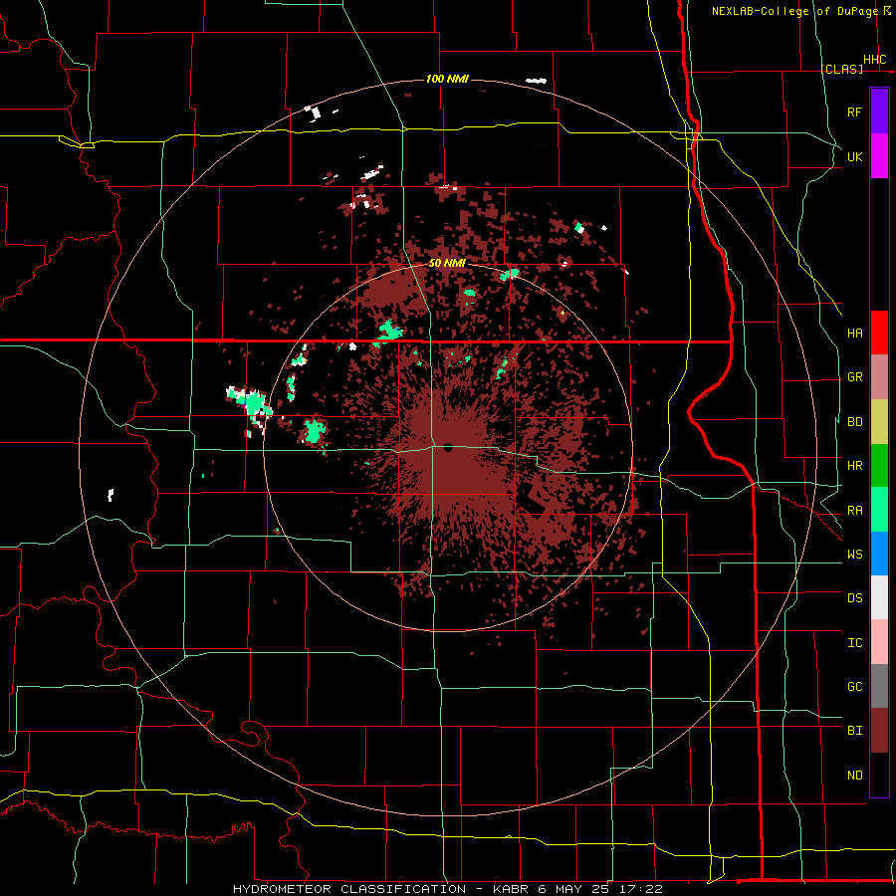Click the NEXLAB-College of DuPage credit
Viewport: 896px width, 896px height.
tap(794, 11)
